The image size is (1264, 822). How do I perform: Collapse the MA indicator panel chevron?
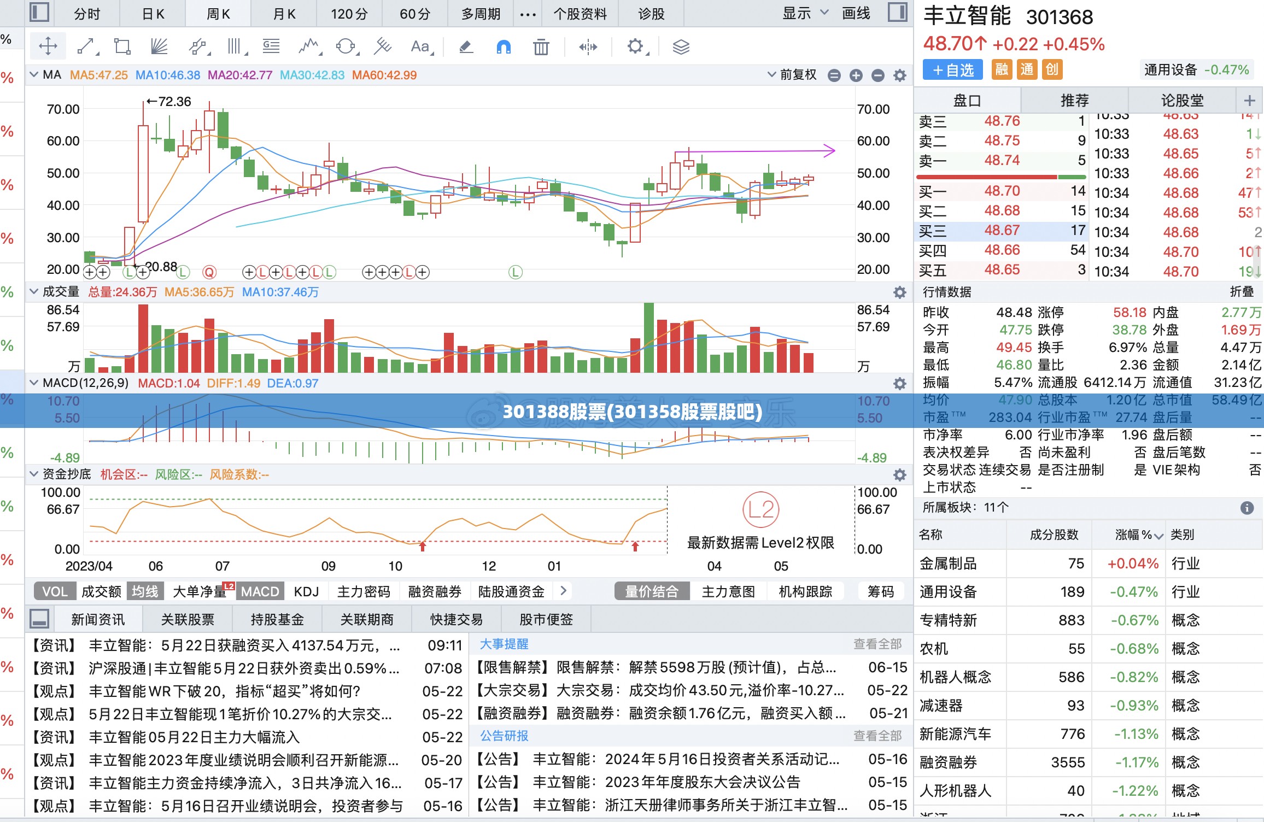pyautogui.click(x=34, y=75)
